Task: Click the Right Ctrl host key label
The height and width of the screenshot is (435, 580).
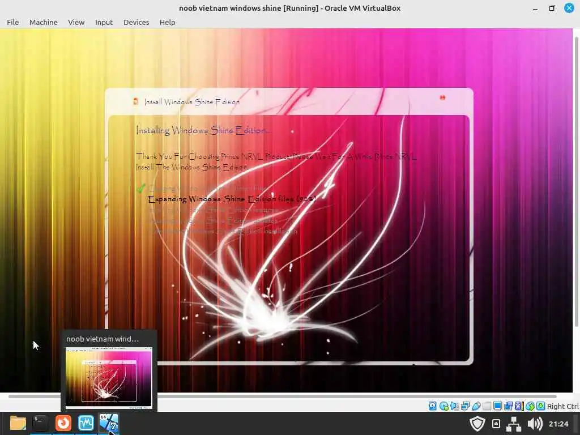Action: click(x=562, y=406)
